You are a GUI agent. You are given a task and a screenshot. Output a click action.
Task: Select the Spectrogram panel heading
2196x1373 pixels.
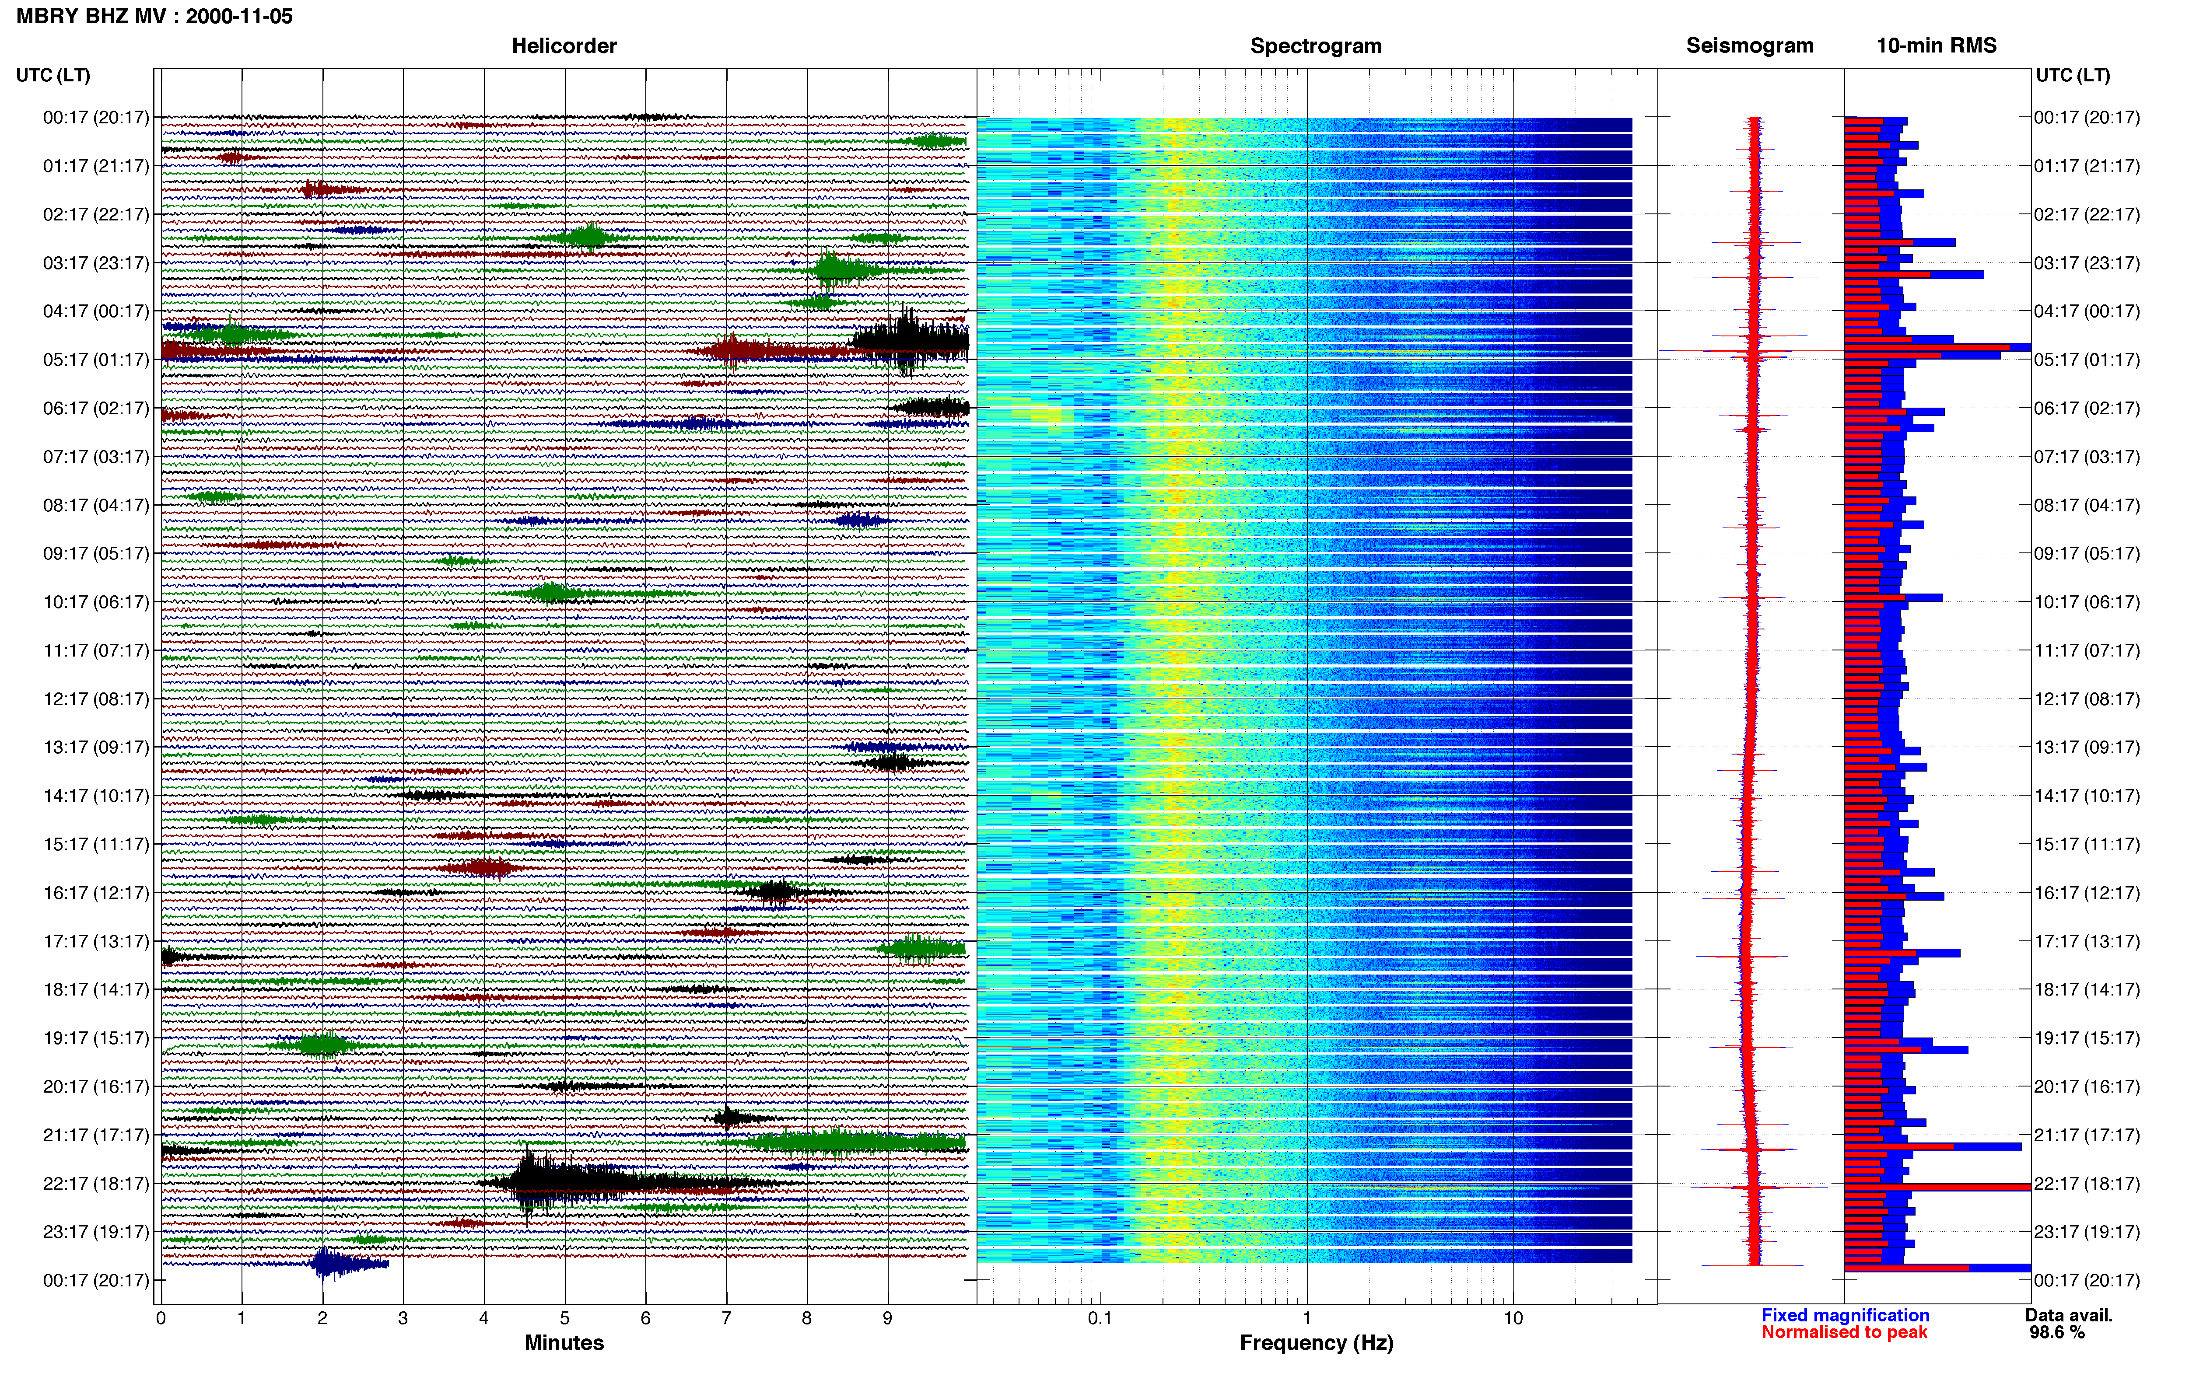pos(1316,45)
